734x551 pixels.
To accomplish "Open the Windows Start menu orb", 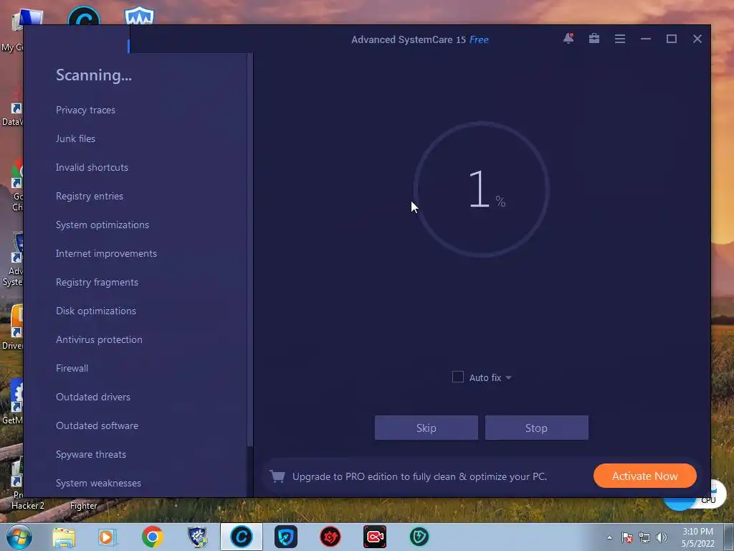I will [x=19, y=537].
